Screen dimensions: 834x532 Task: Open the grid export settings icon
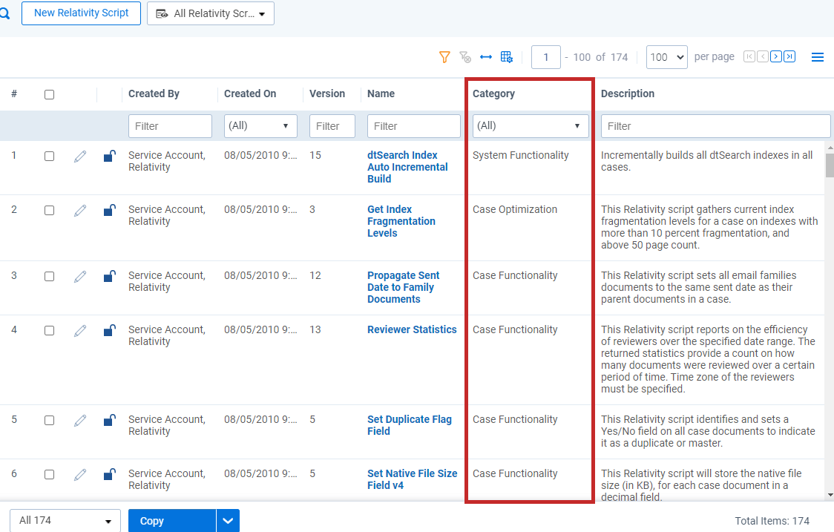(x=506, y=57)
